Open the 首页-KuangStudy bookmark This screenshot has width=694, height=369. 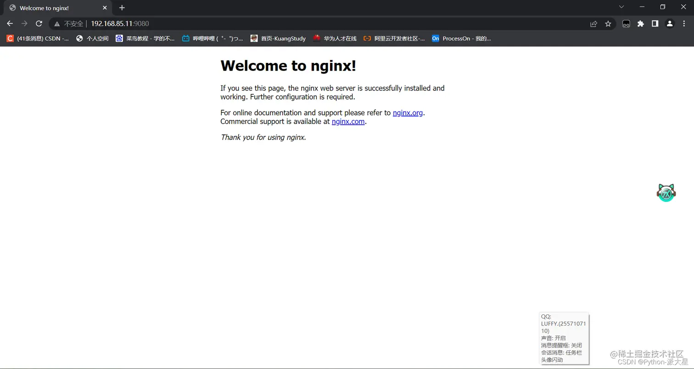(278, 39)
